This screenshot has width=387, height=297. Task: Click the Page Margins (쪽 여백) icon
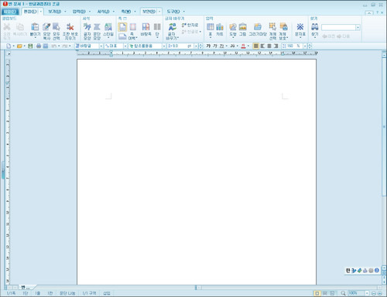tap(133, 27)
